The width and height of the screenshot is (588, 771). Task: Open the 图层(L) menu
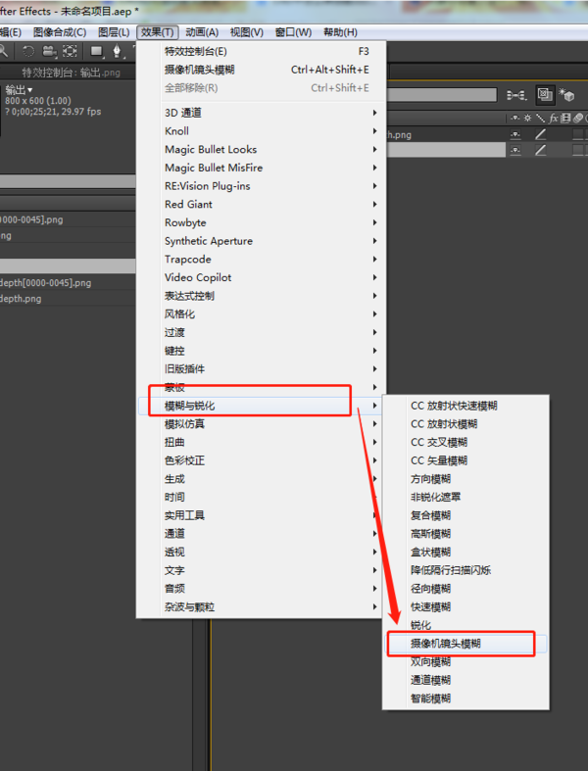(x=114, y=32)
